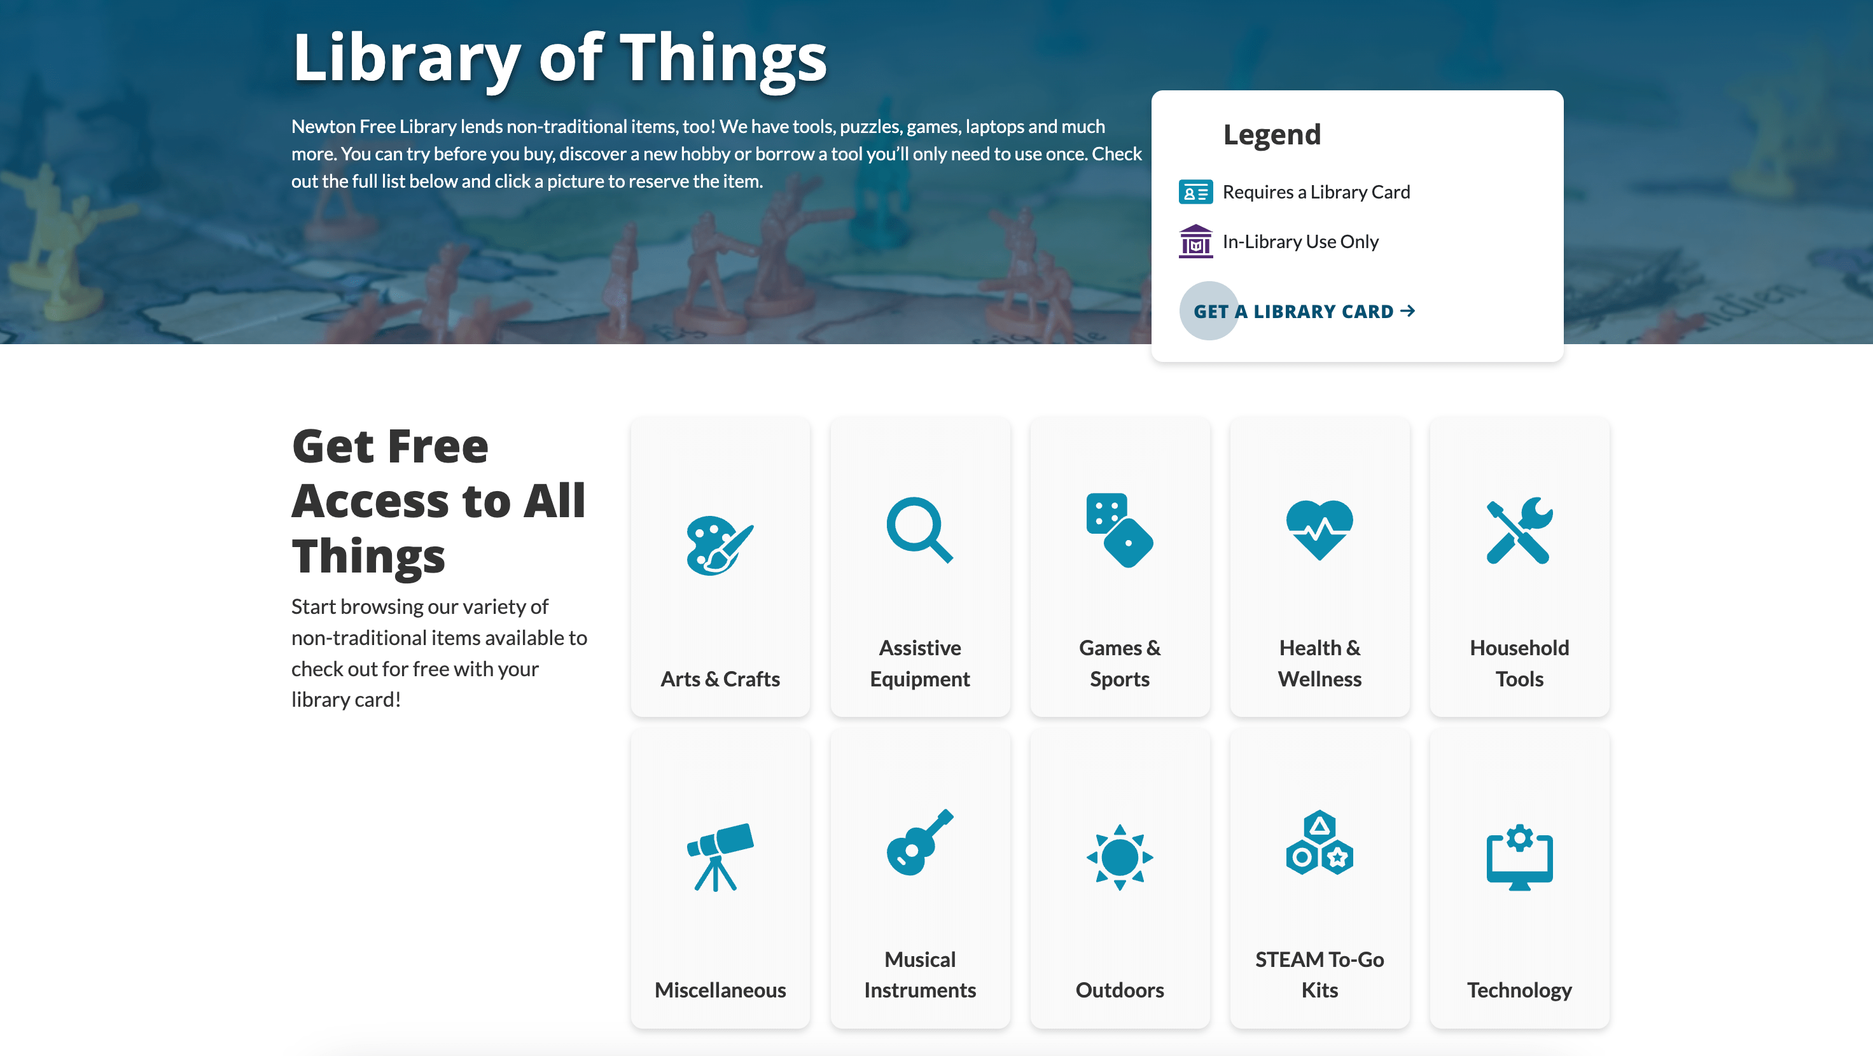The height and width of the screenshot is (1056, 1873).
Task: Select the Outdoors category text
Action: point(1120,990)
